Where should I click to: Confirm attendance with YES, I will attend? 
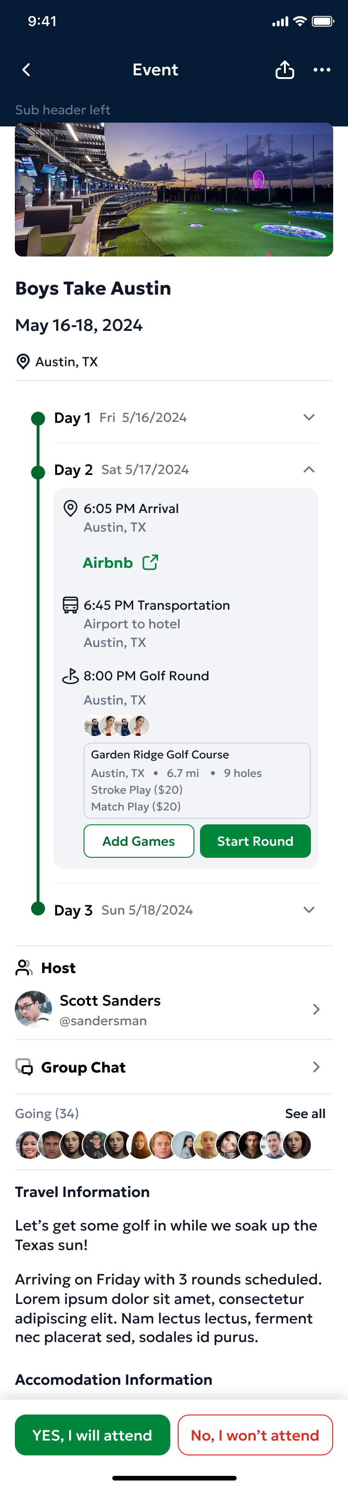pos(92,1435)
